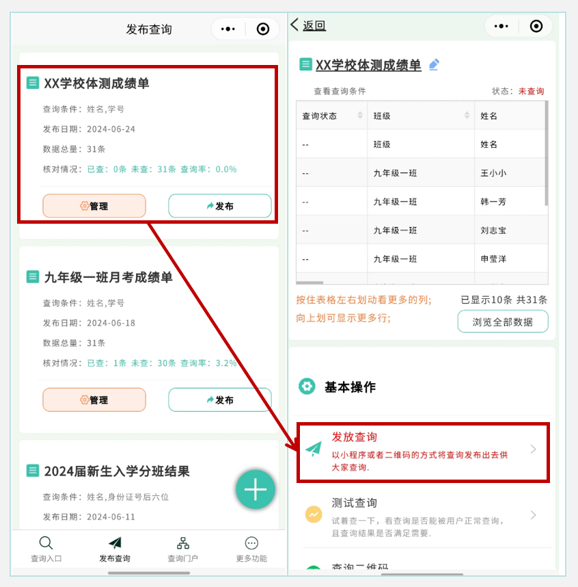Viewport: 578px width, 587px height.
Task: Click the 发放查询 title text
Action: (x=355, y=437)
